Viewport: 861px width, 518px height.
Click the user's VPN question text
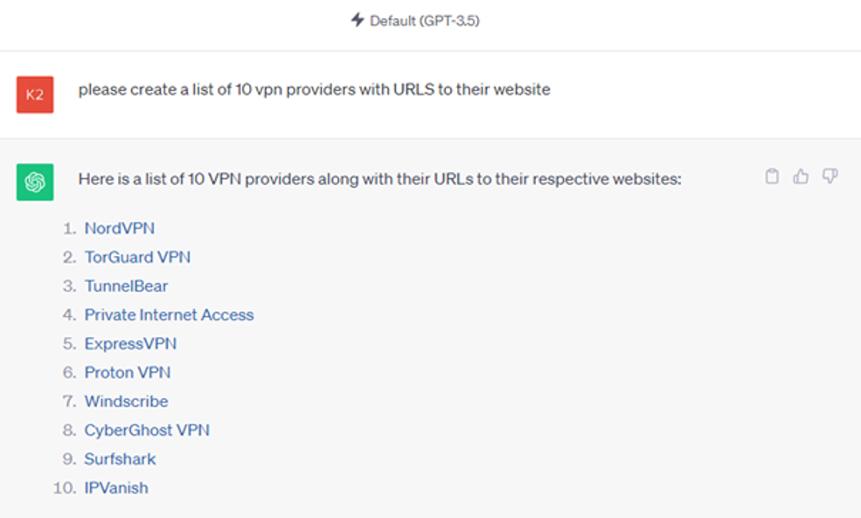[316, 89]
